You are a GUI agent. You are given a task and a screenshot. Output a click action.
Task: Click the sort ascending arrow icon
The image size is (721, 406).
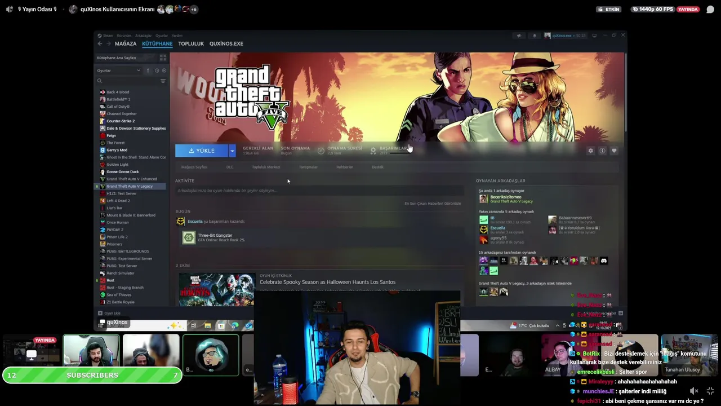click(148, 70)
